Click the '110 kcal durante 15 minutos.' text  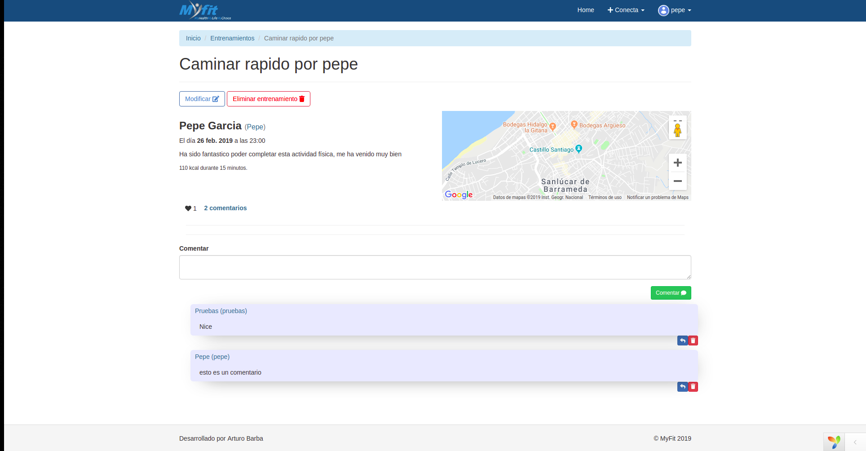pyautogui.click(x=213, y=168)
